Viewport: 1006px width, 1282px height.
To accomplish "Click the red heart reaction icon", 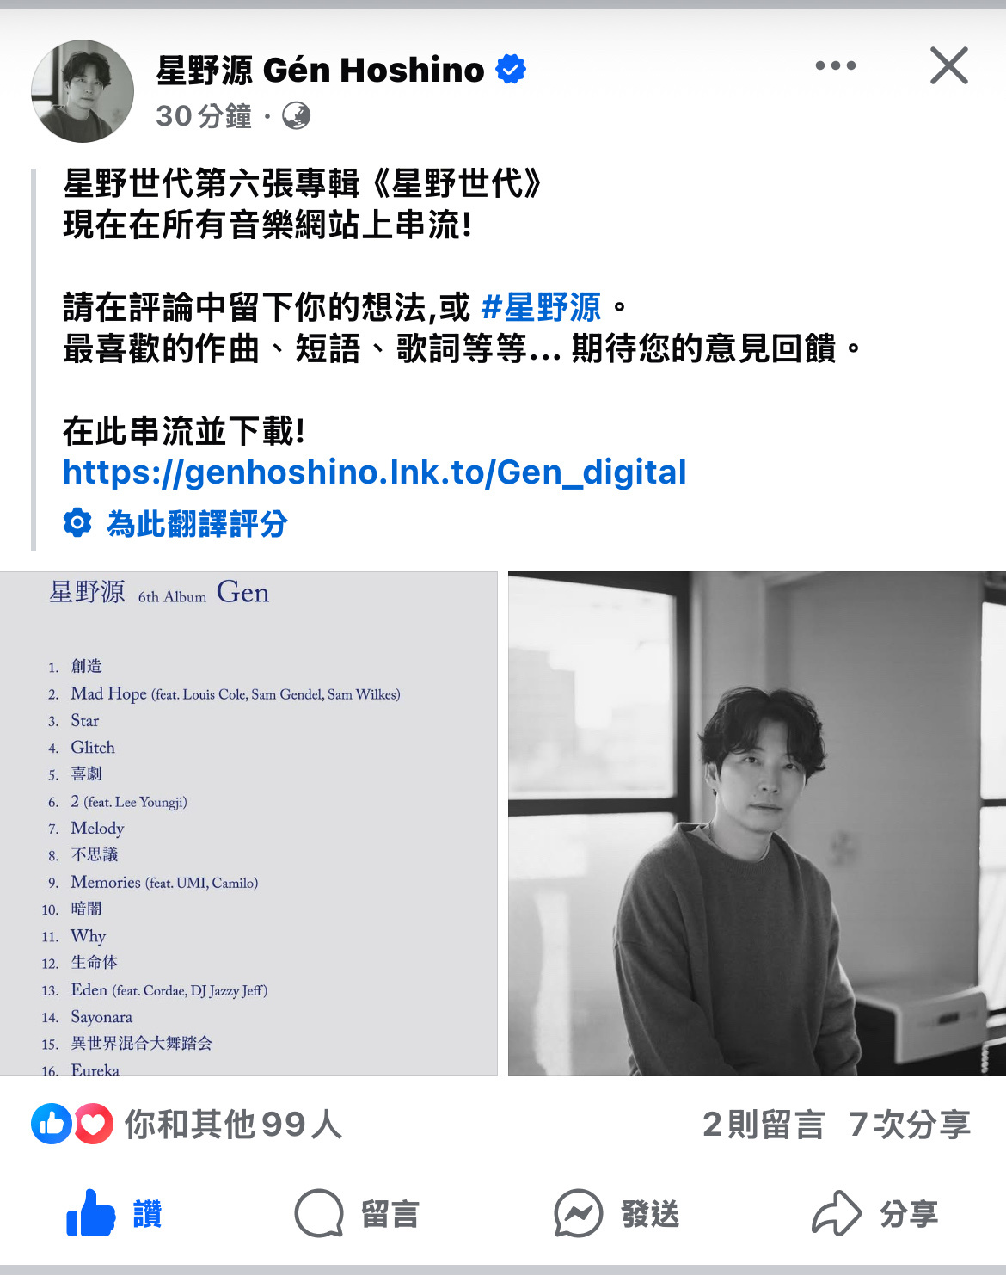I will click(94, 1124).
